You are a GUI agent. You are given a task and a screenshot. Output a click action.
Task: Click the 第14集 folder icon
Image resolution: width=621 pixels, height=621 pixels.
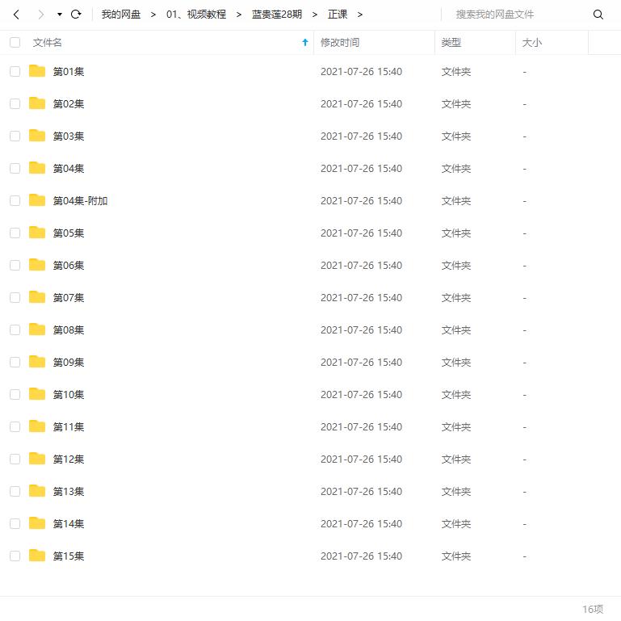coord(37,523)
